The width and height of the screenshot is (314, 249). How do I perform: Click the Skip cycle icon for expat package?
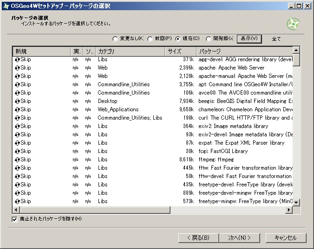(x=17, y=143)
